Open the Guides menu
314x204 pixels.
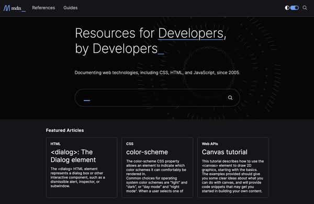71,8
